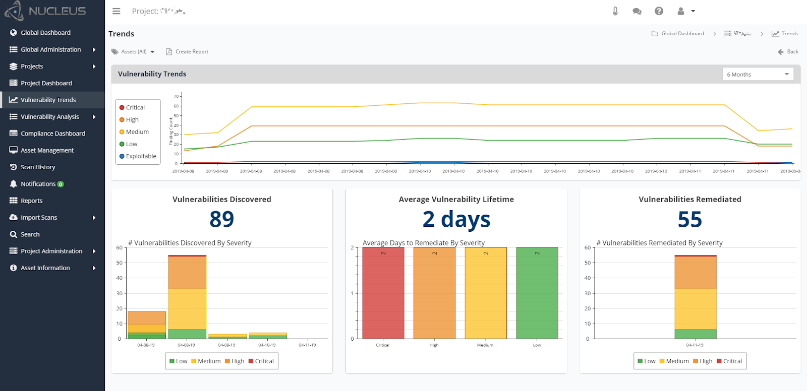
Task: Open Compliance Dashboard from sidebar
Action: point(52,134)
